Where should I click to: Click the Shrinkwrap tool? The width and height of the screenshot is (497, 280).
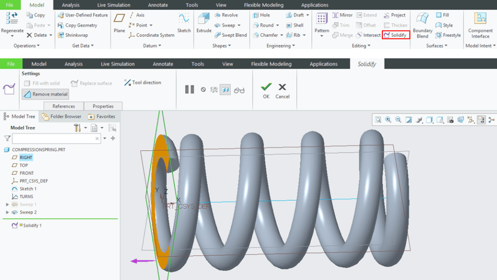point(73,35)
